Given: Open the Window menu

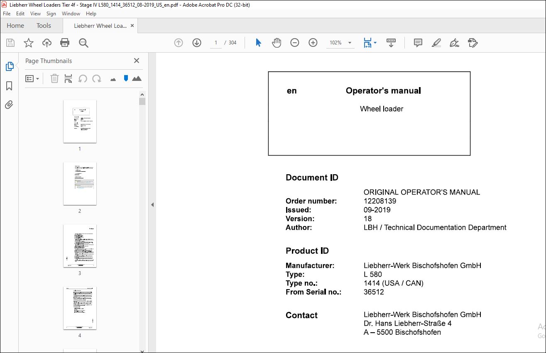Looking at the screenshot, I should click(71, 14).
